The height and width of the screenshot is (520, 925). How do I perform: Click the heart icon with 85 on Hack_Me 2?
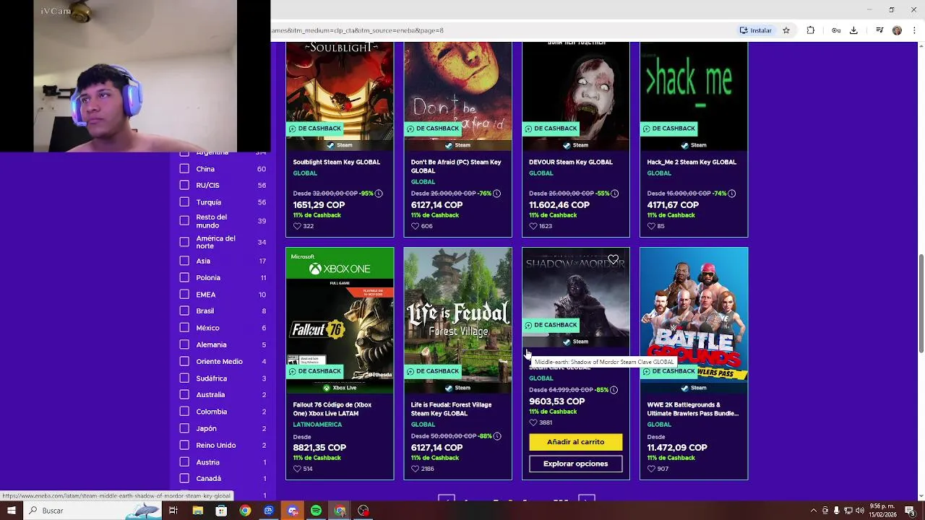tap(651, 226)
